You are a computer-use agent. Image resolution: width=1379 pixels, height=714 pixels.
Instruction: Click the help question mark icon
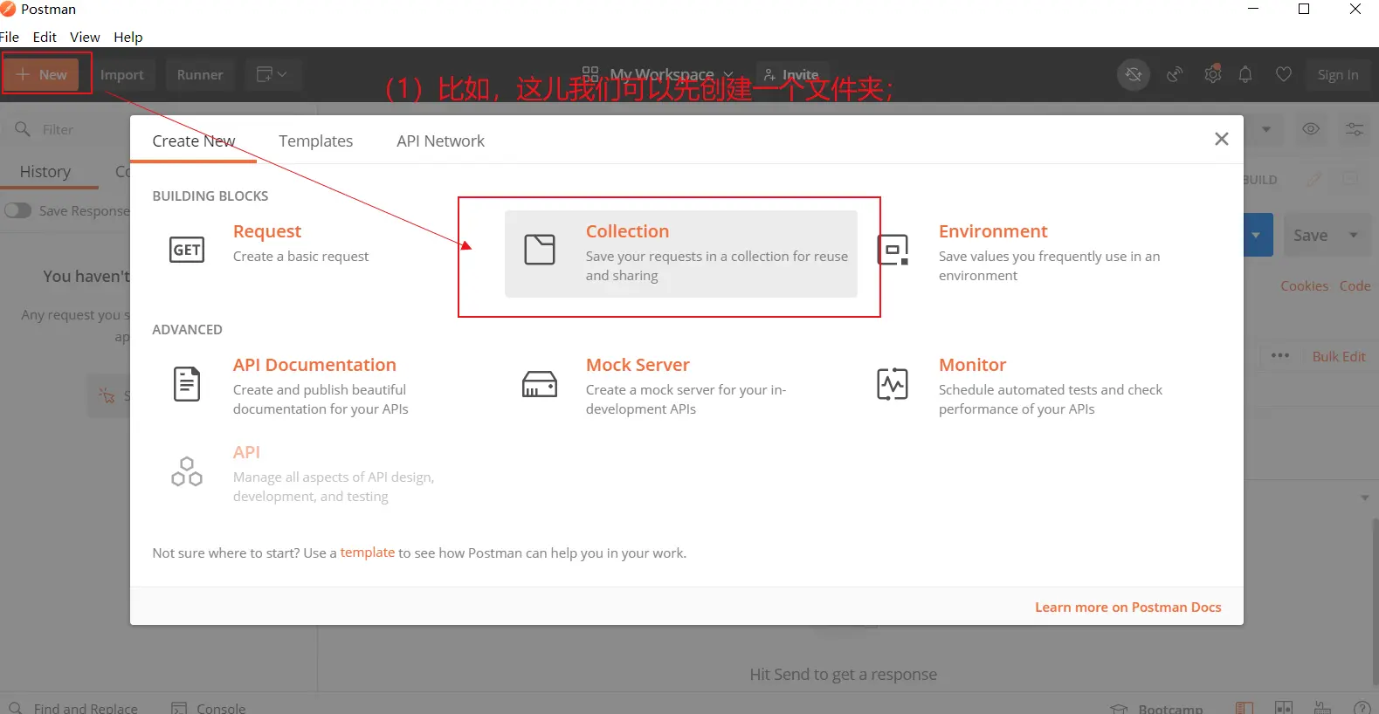1362,708
